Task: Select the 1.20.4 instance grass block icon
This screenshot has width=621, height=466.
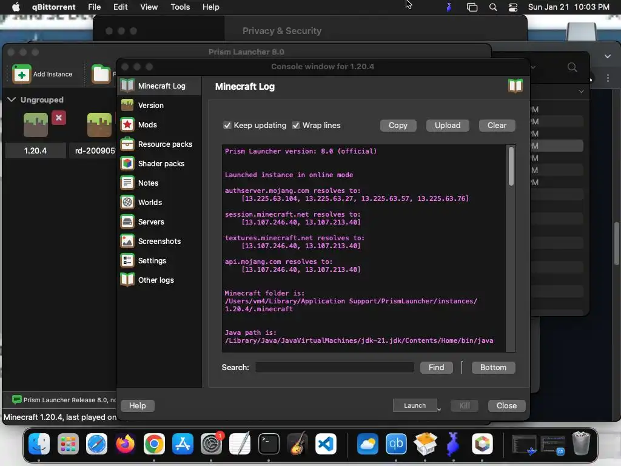Action: pyautogui.click(x=36, y=124)
